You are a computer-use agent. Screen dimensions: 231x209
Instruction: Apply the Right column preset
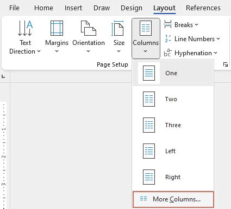[173, 177]
